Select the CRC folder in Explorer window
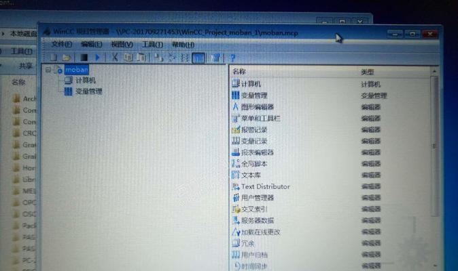This screenshot has height=271, width=458. tap(24, 133)
